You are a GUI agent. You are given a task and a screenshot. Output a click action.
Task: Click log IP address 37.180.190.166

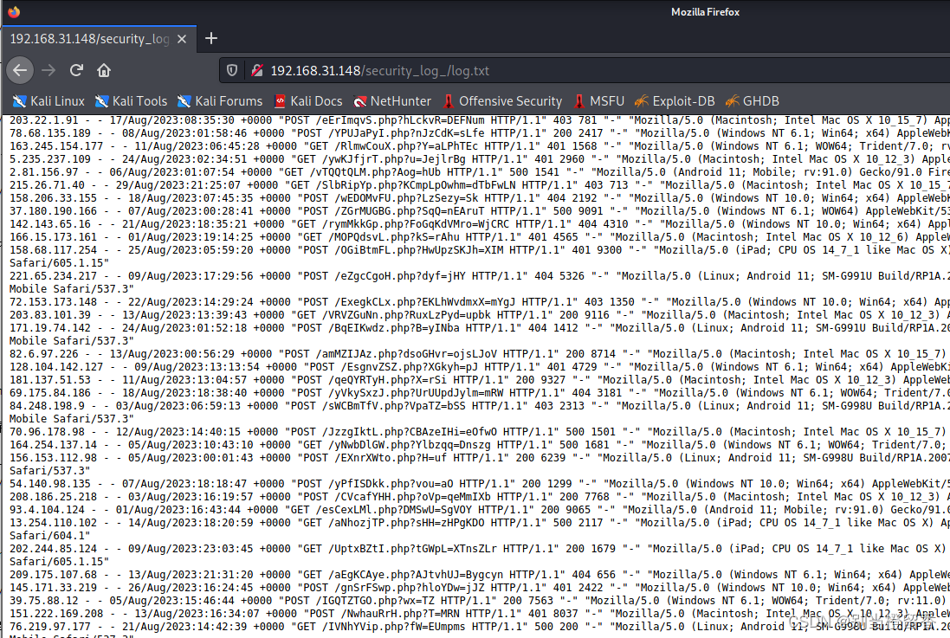point(53,211)
